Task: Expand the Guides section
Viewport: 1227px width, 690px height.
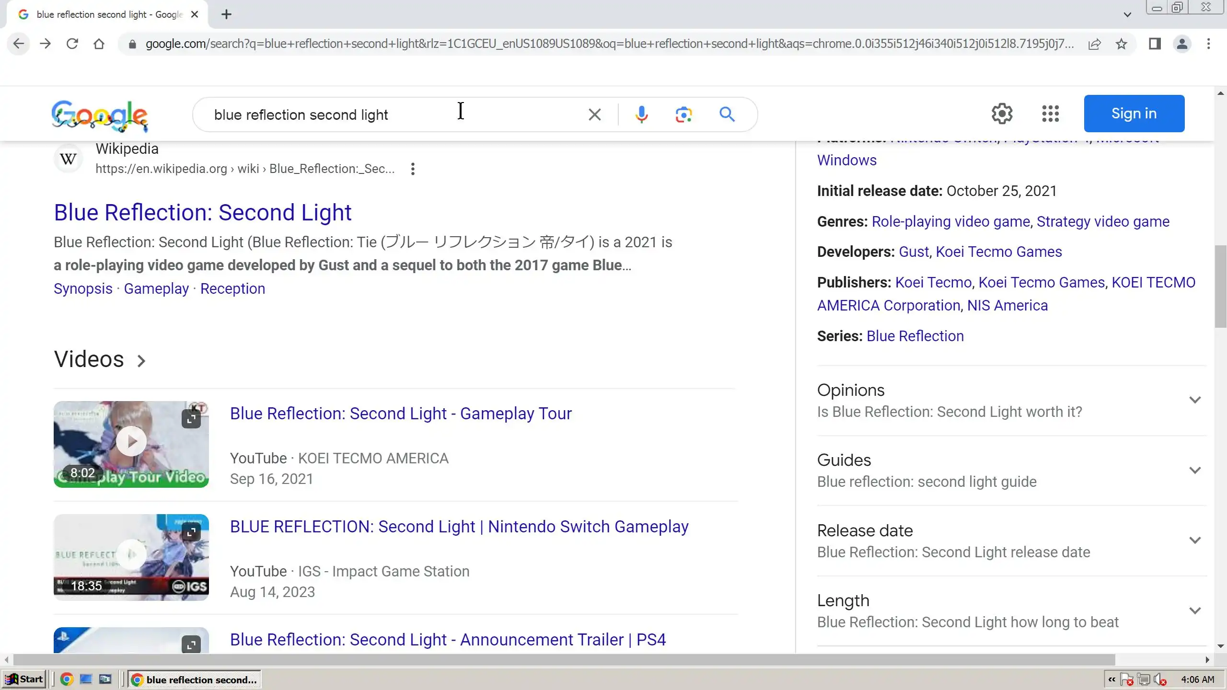Action: click(1194, 471)
